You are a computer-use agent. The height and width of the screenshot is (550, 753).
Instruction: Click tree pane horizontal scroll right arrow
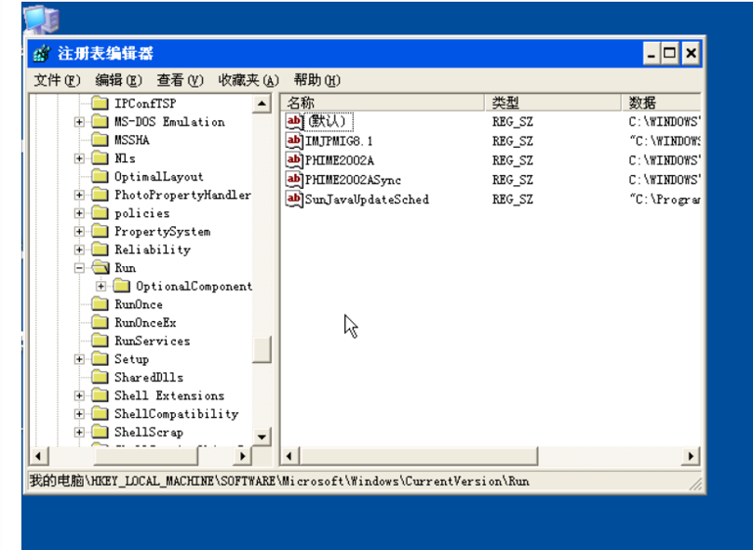(x=243, y=456)
